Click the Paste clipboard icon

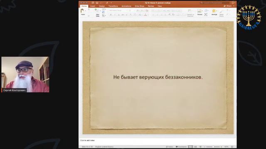click(x=82, y=11)
